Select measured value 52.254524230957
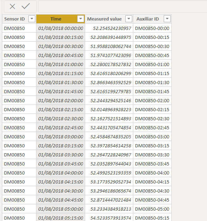This screenshot has width=207, height=221. click(x=109, y=28)
